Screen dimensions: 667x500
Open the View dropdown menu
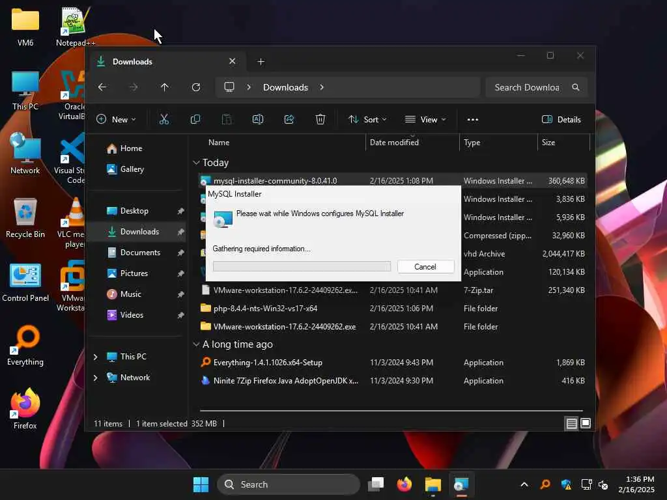point(425,120)
